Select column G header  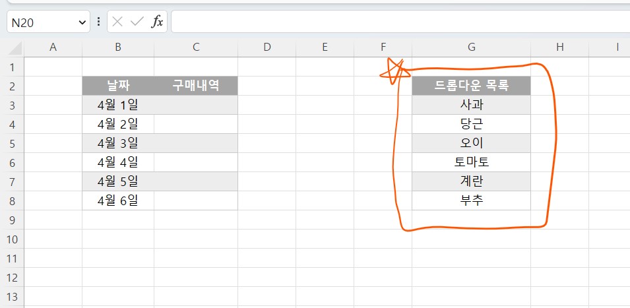(471, 47)
